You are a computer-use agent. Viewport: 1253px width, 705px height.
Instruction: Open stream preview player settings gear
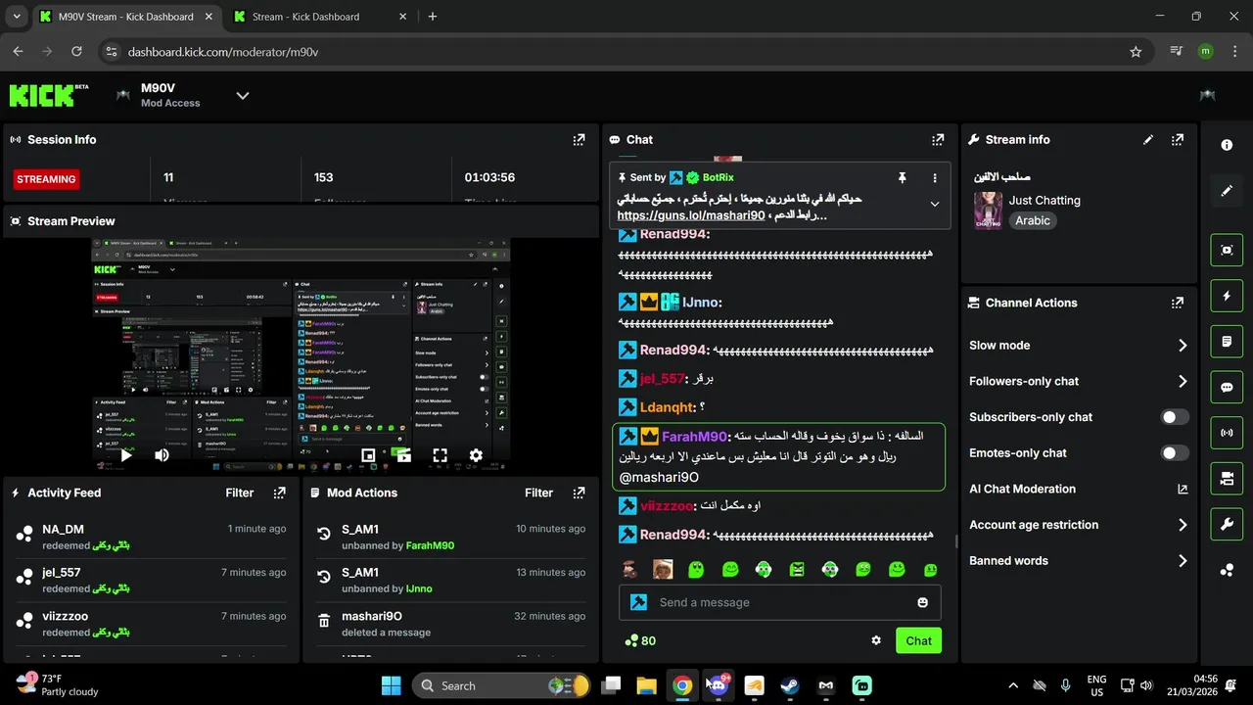(476, 455)
